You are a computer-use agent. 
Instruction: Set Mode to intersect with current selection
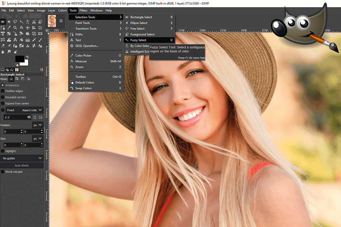coord(28,79)
